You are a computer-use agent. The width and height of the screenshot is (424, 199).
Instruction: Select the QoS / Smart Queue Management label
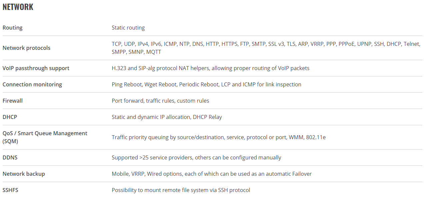[45, 137]
